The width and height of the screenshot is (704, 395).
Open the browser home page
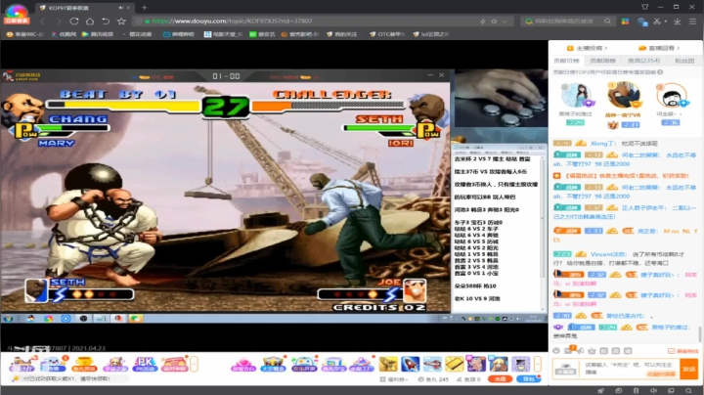90,22
